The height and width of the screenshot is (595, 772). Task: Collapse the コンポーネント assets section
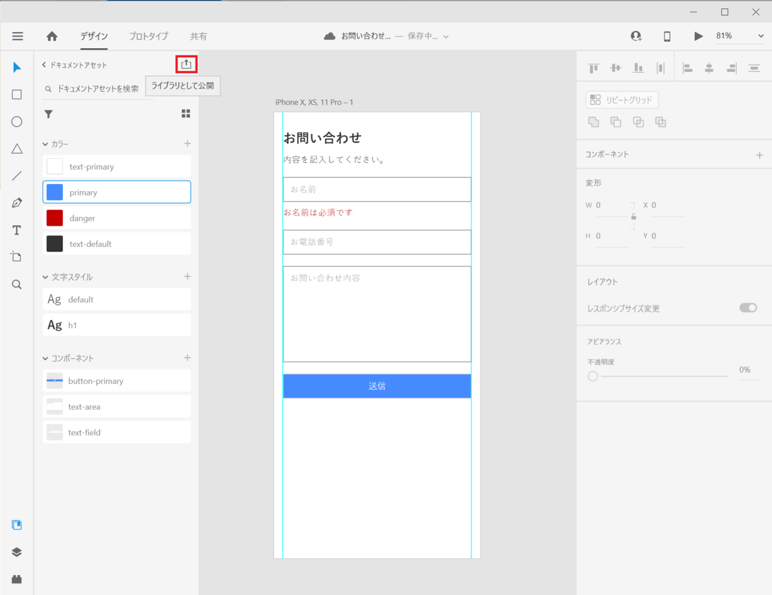(45, 358)
